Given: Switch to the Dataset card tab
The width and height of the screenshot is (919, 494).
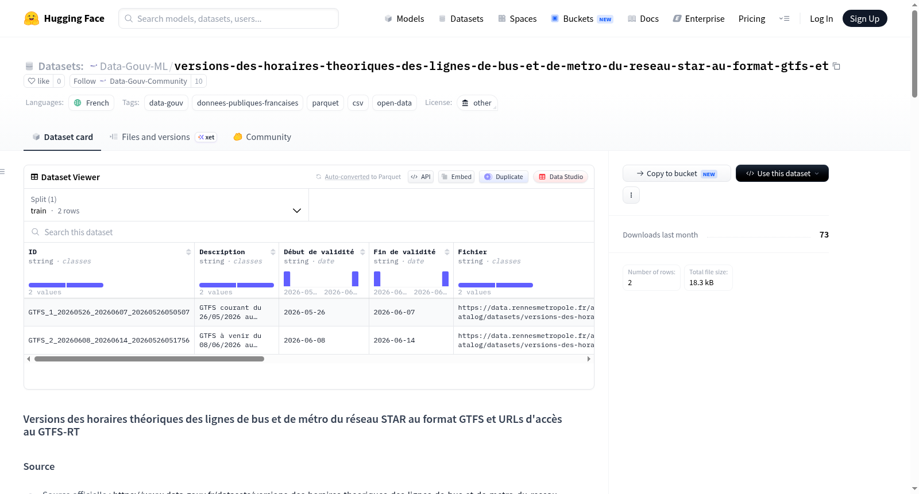Looking at the screenshot, I should [x=62, y=137].
